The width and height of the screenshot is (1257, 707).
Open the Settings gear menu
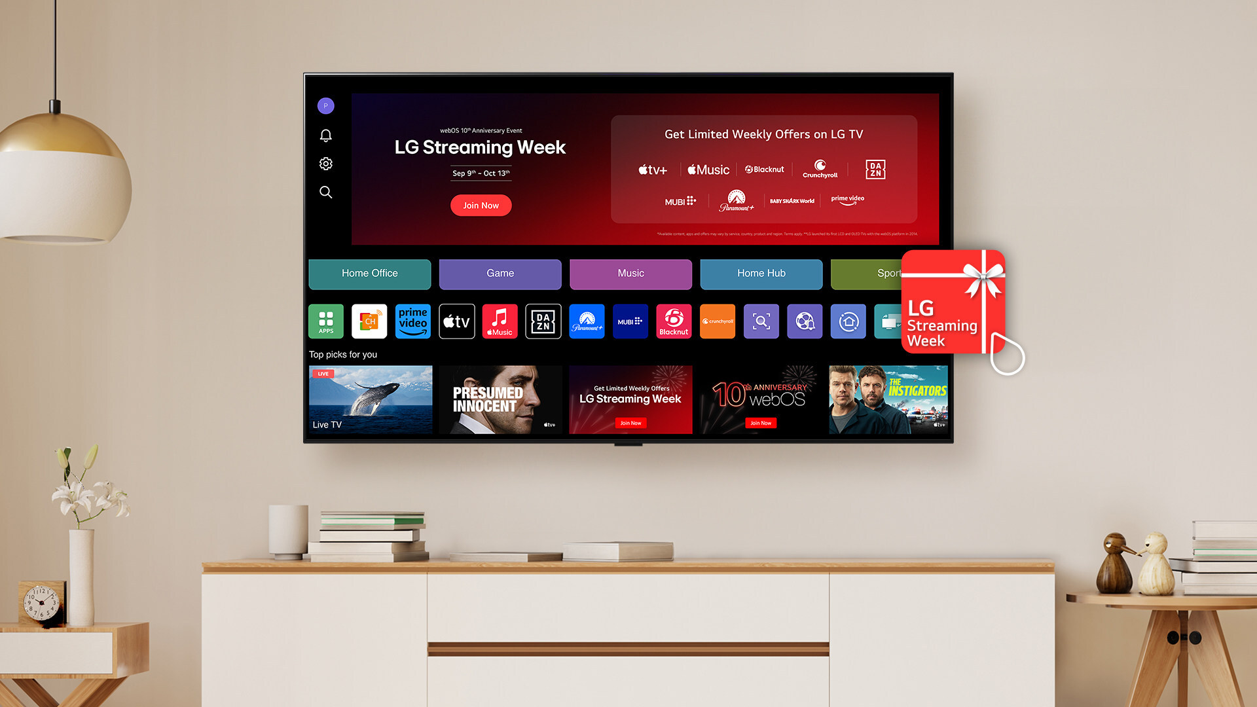(x=326, y=162)
